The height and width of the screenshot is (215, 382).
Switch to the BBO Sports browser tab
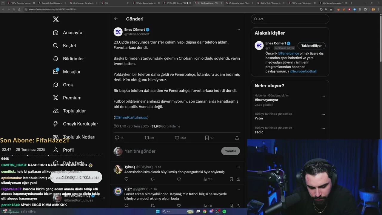178,3
